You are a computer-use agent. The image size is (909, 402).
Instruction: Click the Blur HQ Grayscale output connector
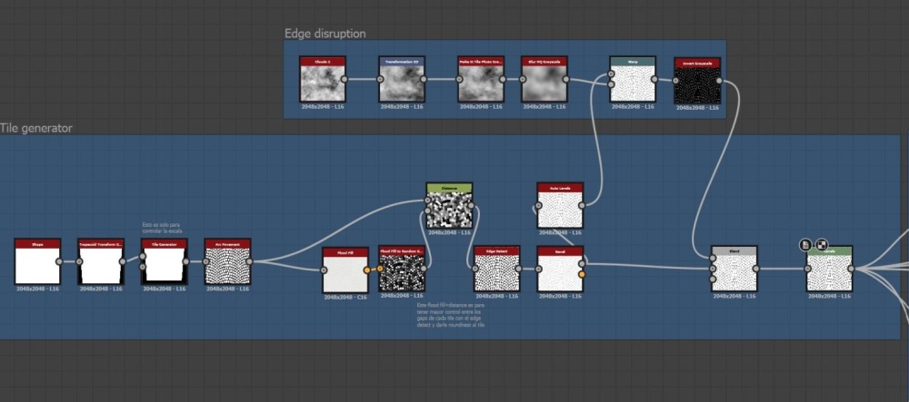coord(565,79)
